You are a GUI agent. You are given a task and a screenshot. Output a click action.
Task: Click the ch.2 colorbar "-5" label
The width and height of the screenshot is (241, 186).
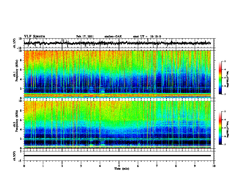[224, 128]
